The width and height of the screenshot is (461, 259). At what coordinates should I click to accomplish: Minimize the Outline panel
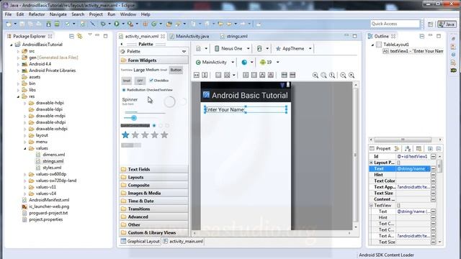coord(430,36)
